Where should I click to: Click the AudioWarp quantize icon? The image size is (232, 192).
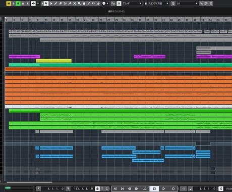[x=206, y=4]
